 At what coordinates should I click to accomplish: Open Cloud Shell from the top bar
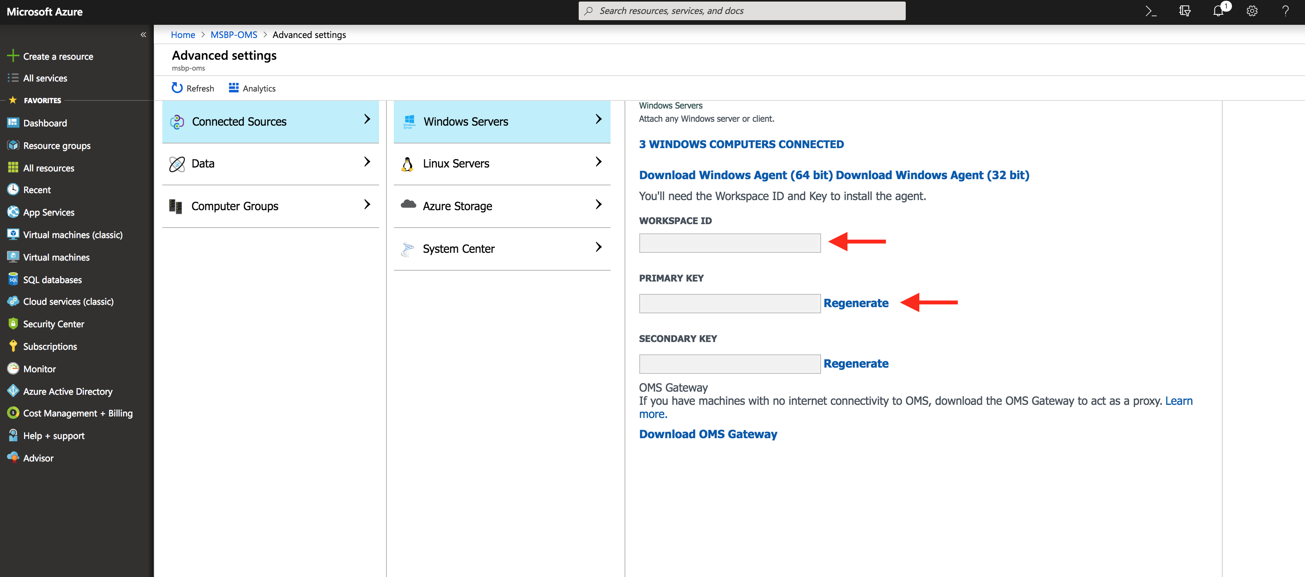[1150, 11]
